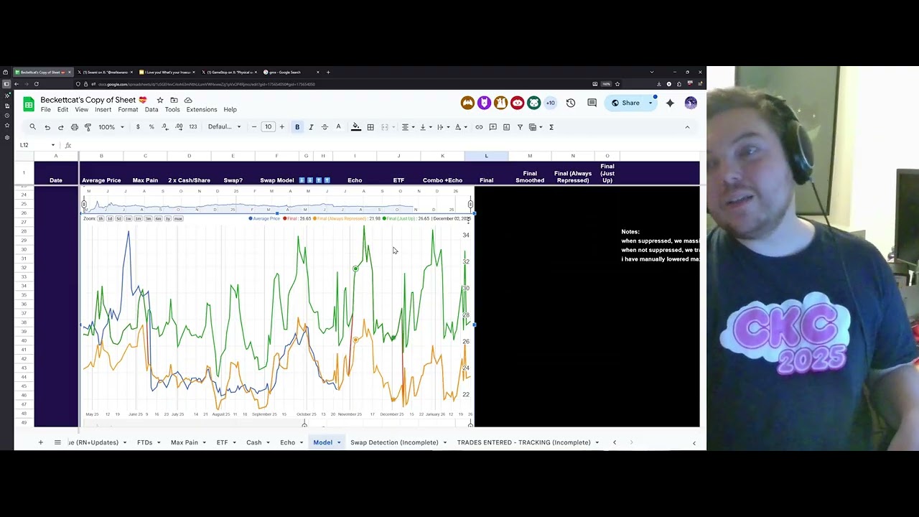Increase decimal places
The image size is (919, 517).
pos(179,127)
